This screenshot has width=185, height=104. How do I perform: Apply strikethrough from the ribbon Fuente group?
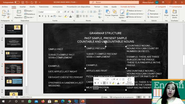51,16
